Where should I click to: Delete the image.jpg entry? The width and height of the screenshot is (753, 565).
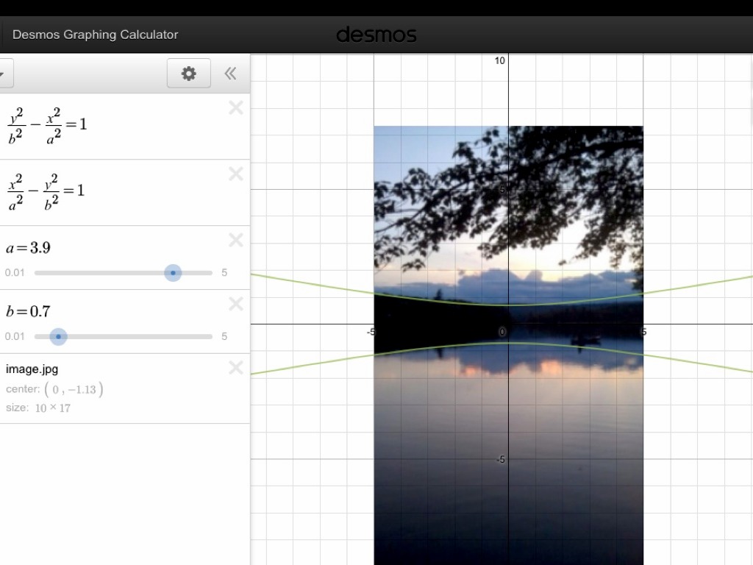pos(235,368)
